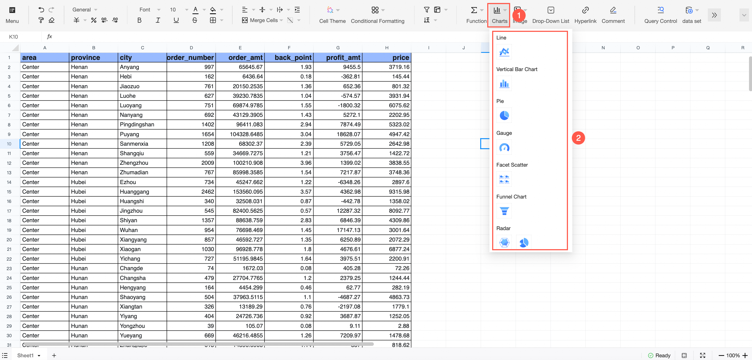752x360 pixels.
Task: Select column A header
Action: [45, 47]
